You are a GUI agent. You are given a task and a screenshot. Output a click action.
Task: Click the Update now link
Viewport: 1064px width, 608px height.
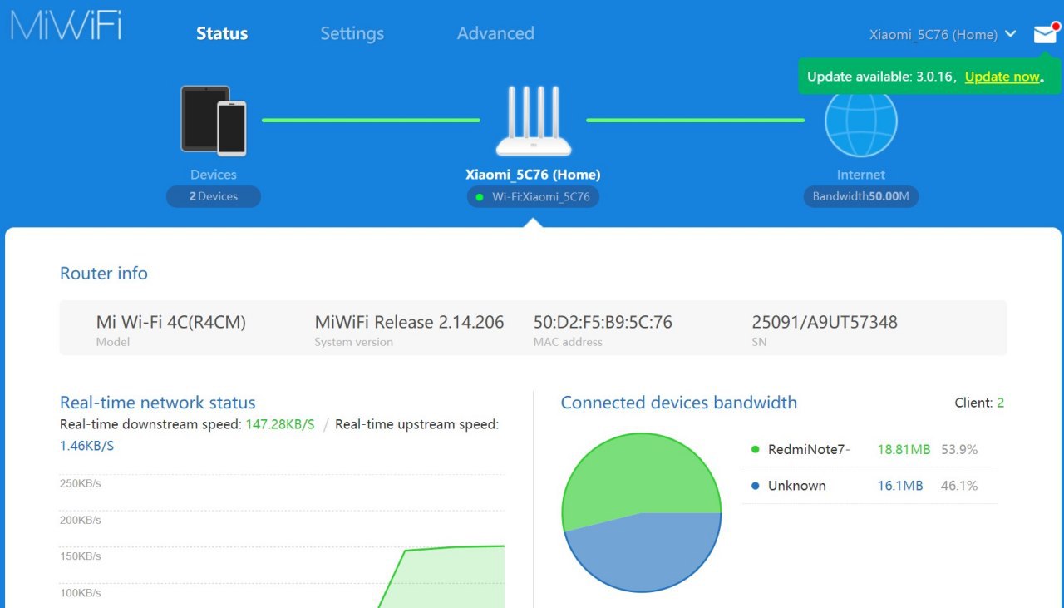click(1002, 77)
